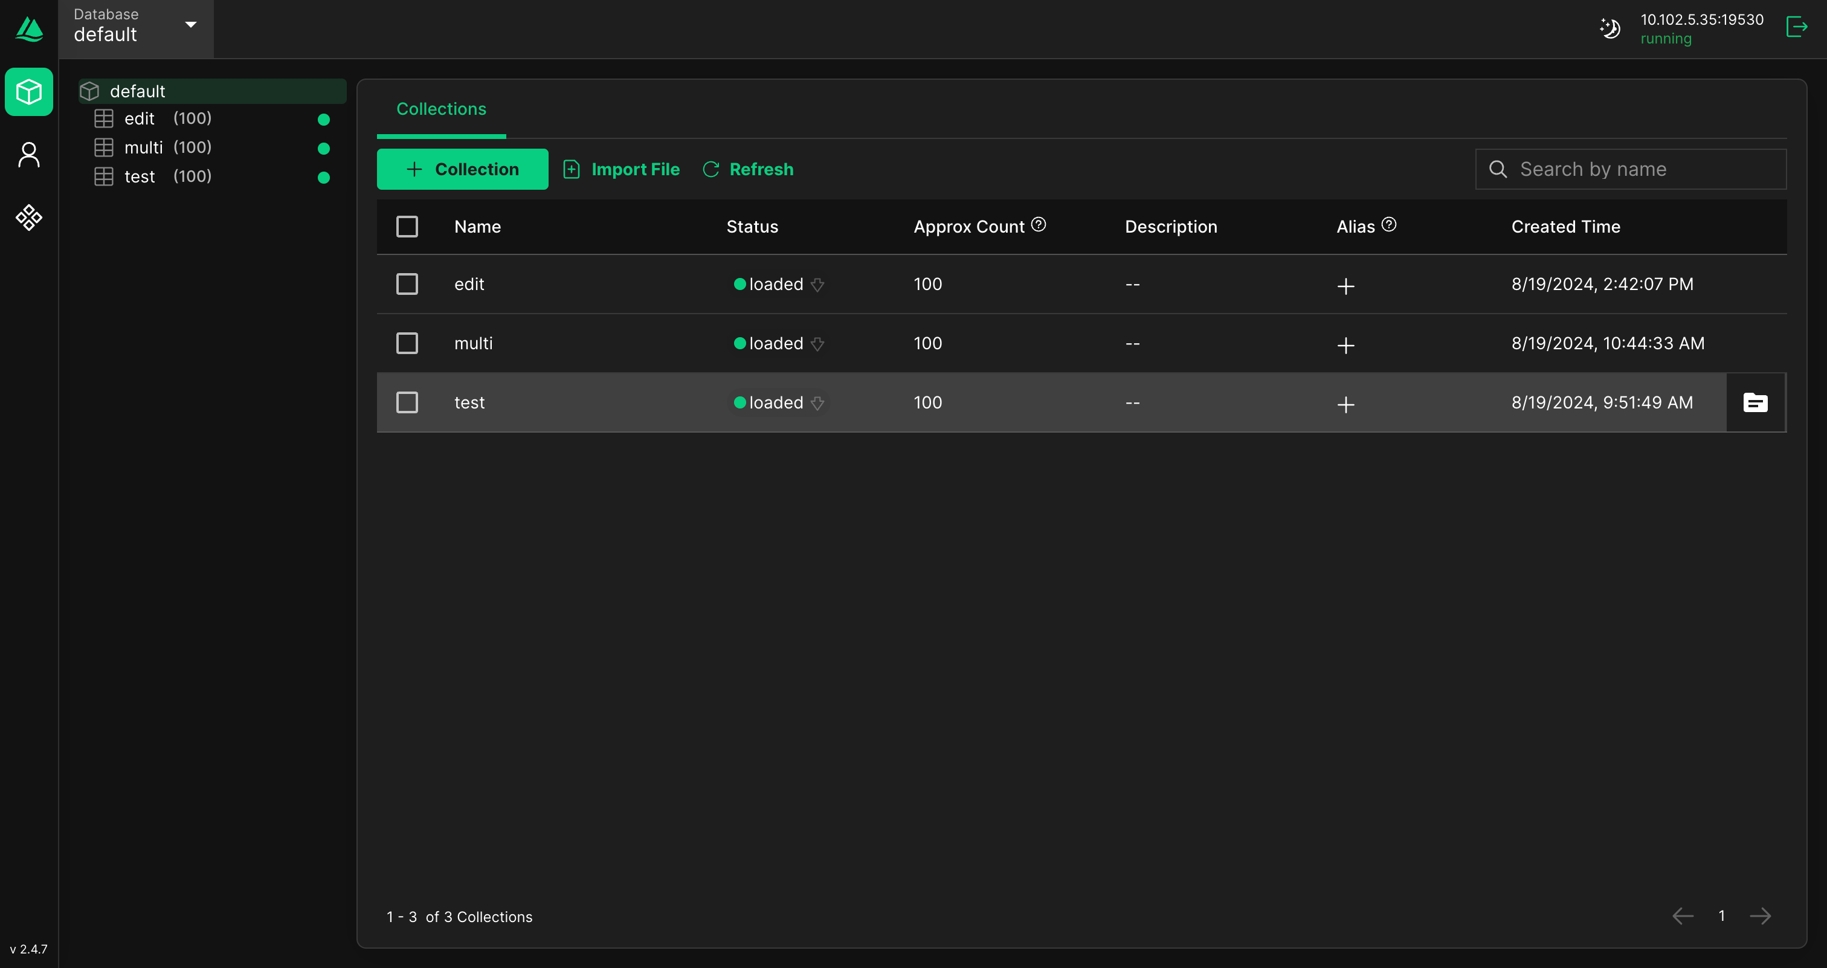Switch to the Collections tab
1827x968 pixels.
click(441, 109)
